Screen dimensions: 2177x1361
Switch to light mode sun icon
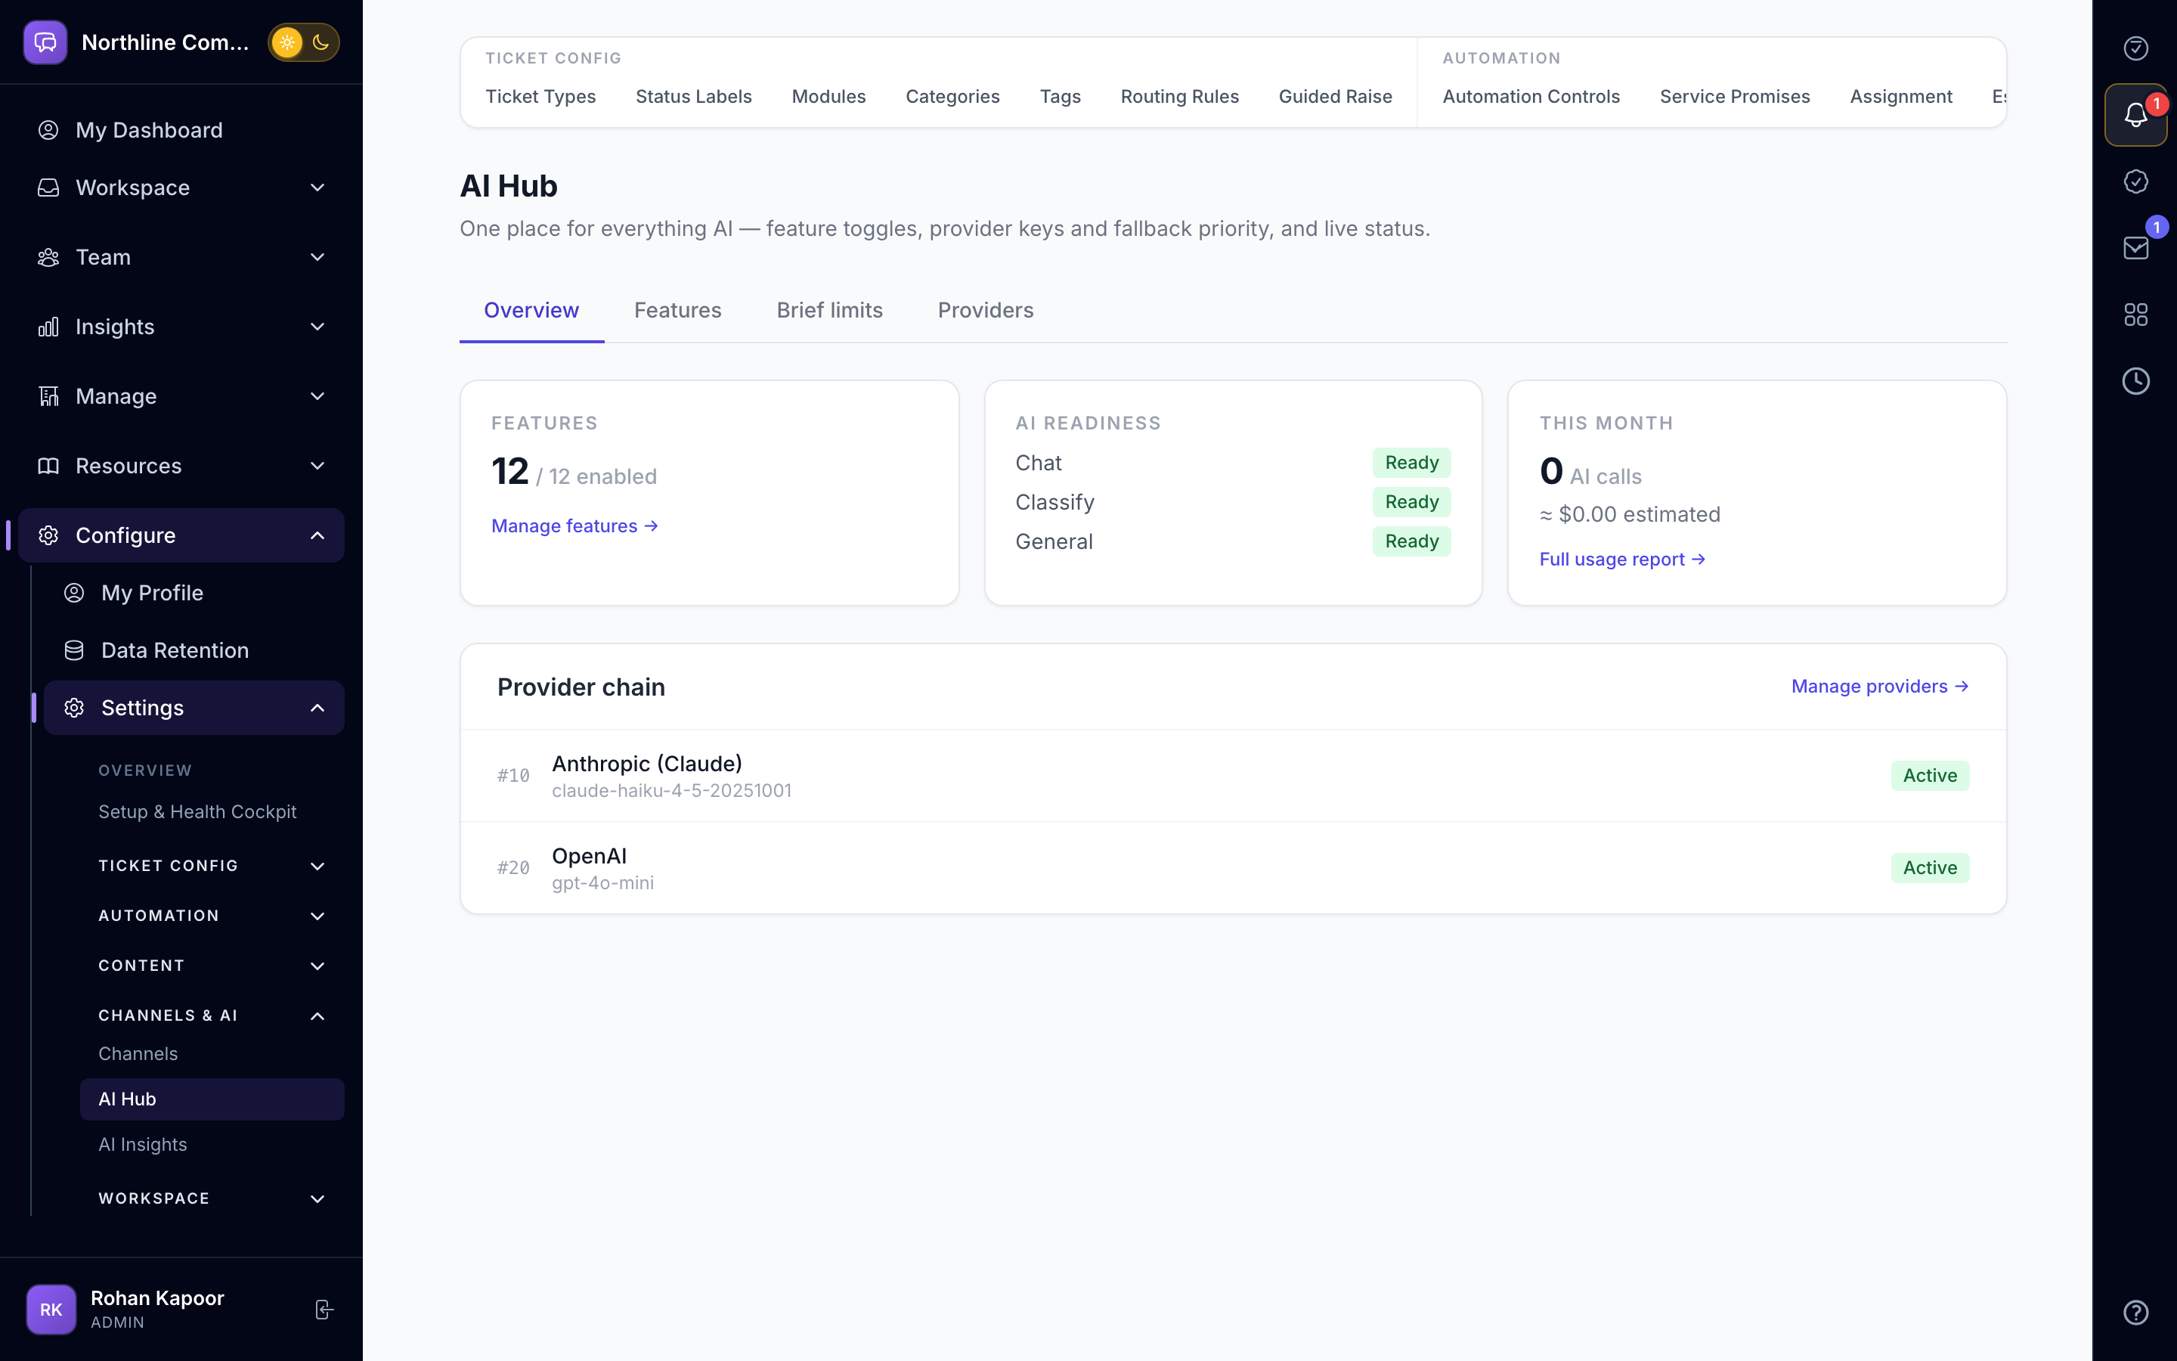coord(287,42)
